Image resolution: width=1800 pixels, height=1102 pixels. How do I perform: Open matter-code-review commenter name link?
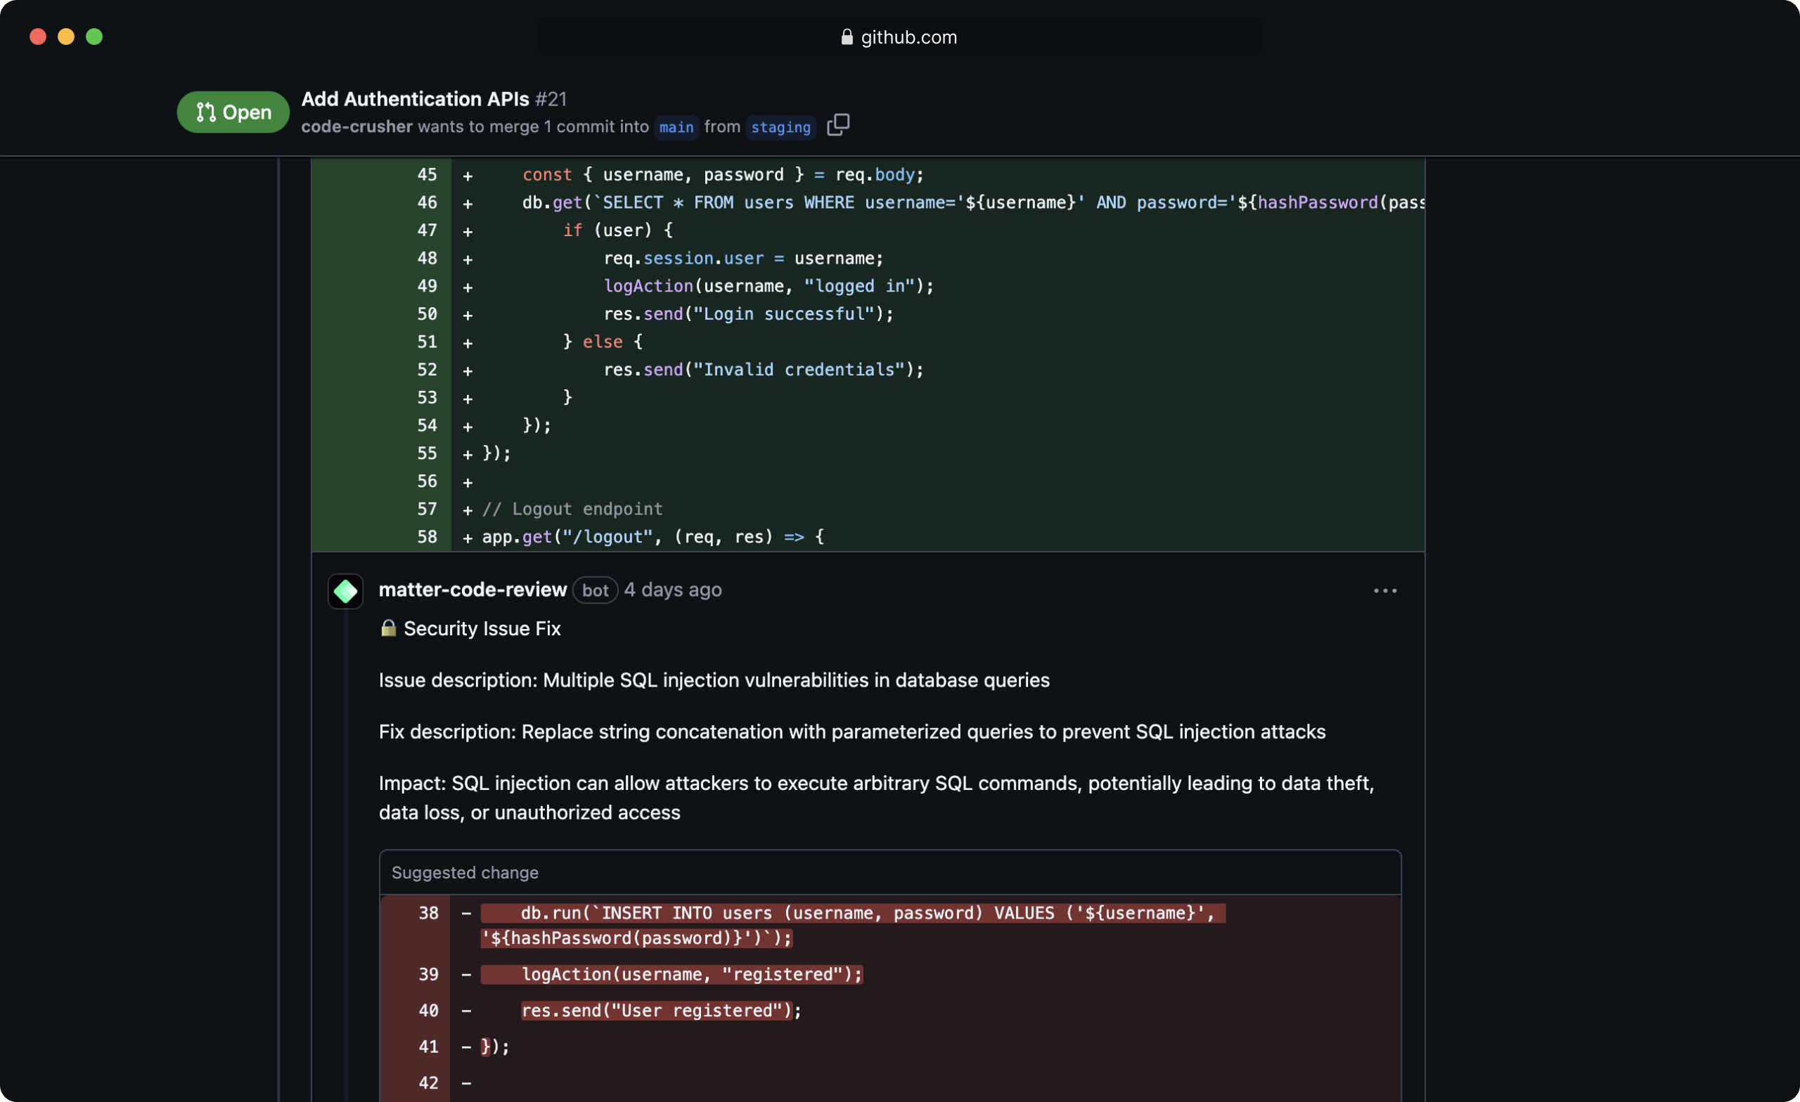472,590
